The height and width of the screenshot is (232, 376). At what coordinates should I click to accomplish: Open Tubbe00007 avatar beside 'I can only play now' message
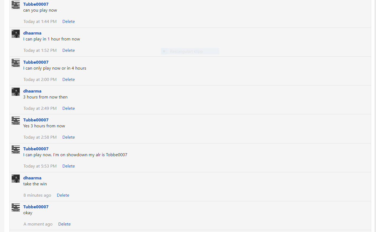(x=16, y=63)
